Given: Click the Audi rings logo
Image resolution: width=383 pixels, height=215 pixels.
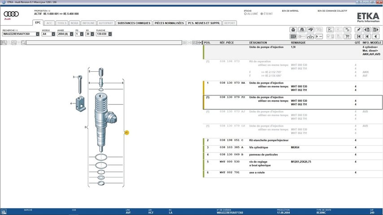Looking at the screenshot, I should pos(11,14).
